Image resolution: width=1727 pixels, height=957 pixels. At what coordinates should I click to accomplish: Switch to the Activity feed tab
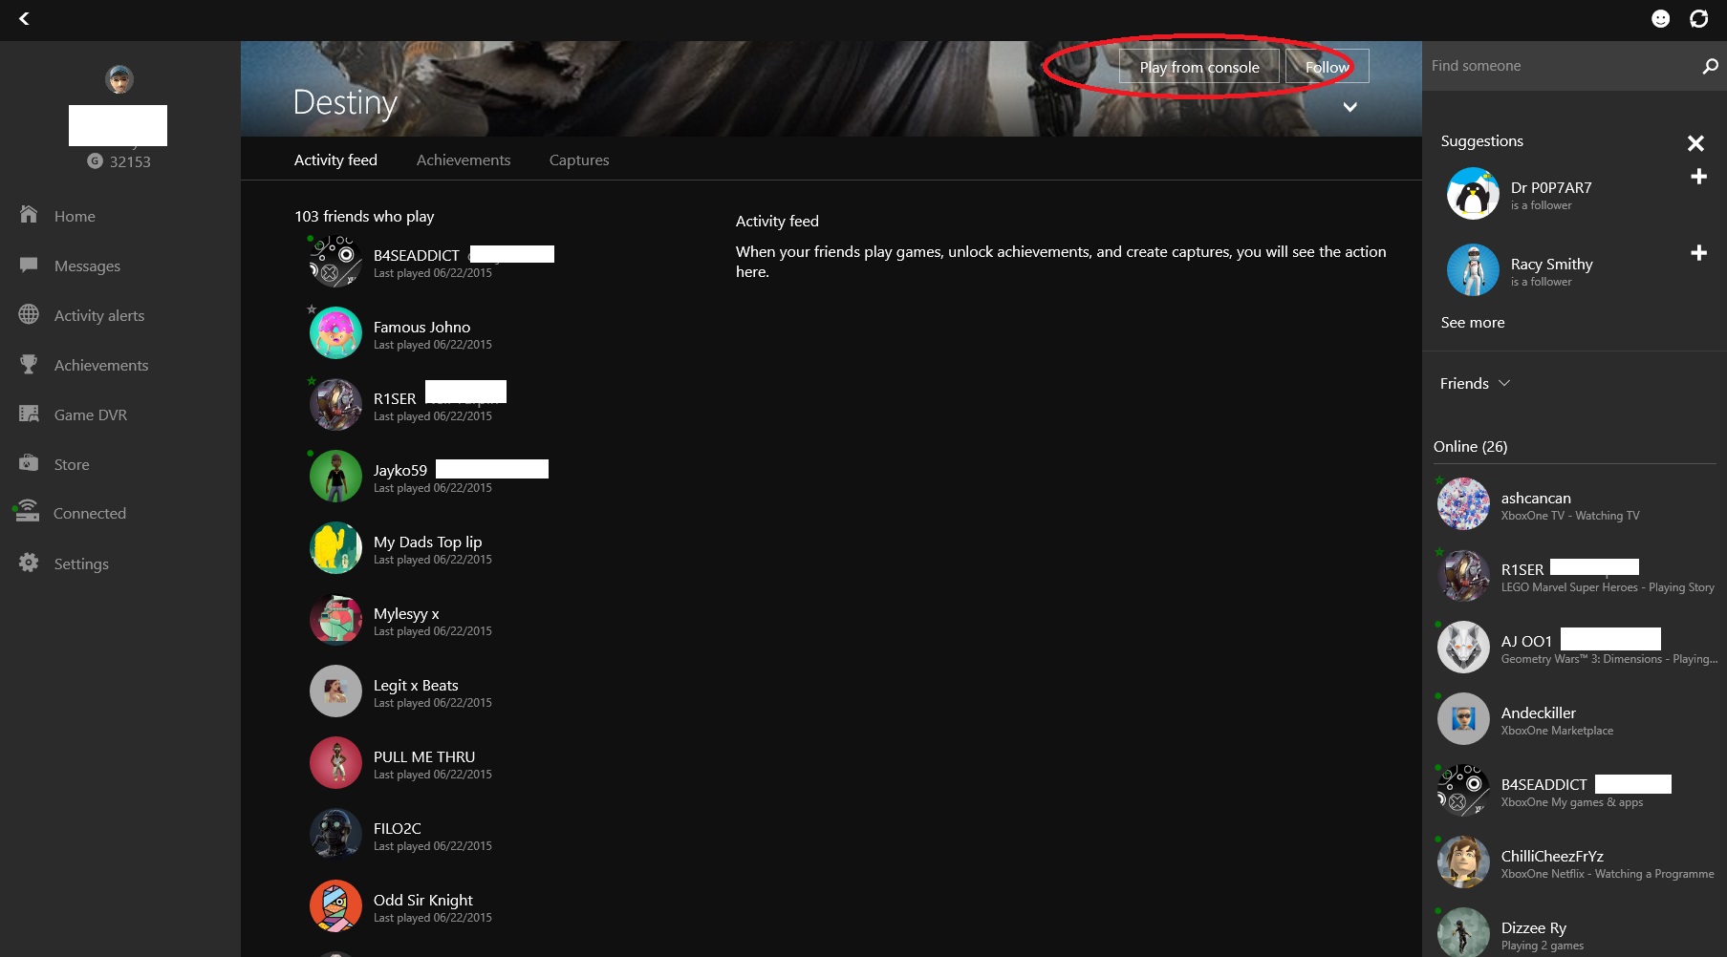click(x=335, y=159)
